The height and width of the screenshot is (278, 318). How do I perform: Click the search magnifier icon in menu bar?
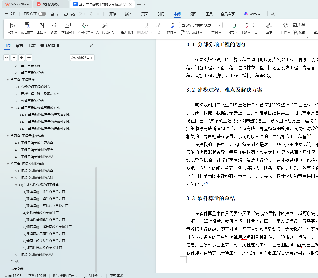pos(272,14)
